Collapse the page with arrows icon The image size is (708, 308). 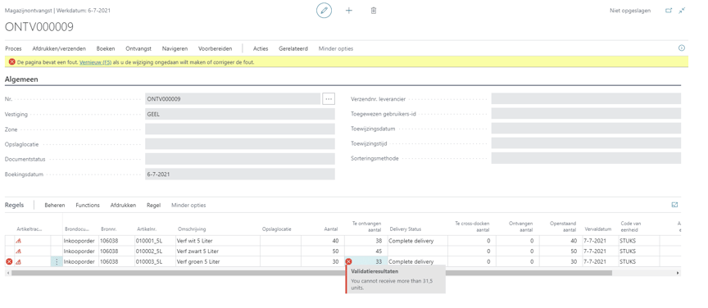[682, 11]
